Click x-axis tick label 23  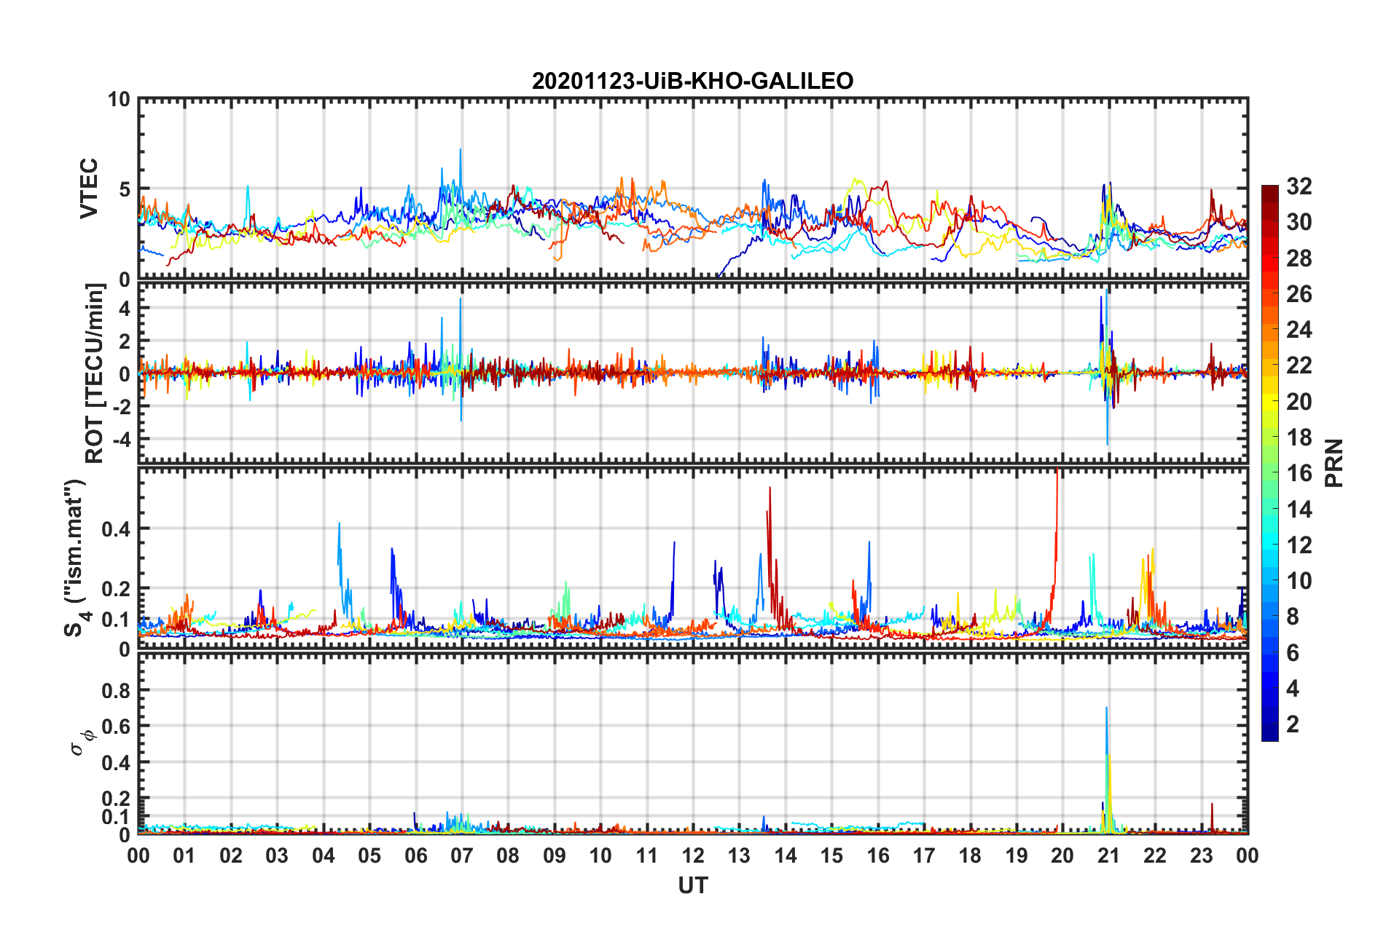(1202, 855)
